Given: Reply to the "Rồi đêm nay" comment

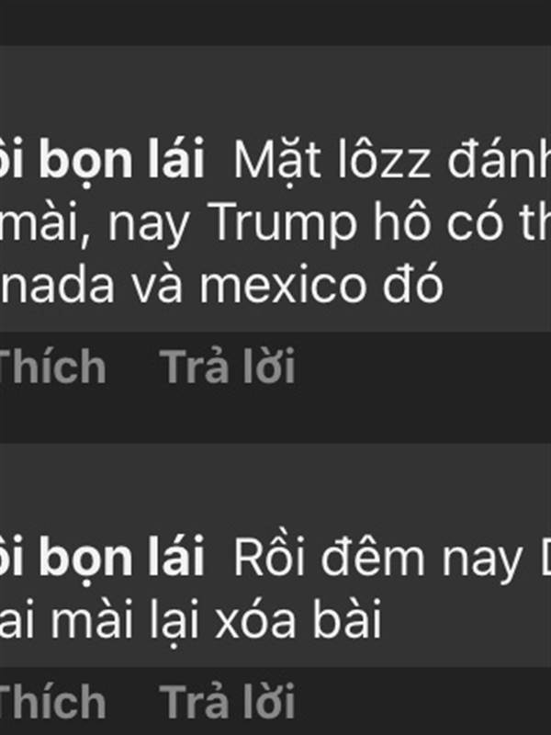Looking at the screenshot, I should [228, 702].
